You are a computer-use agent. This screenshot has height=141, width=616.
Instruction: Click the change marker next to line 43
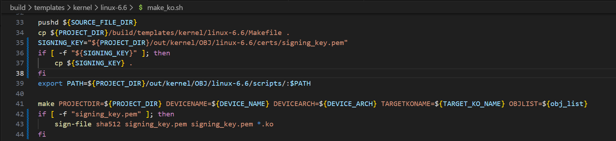28,124
